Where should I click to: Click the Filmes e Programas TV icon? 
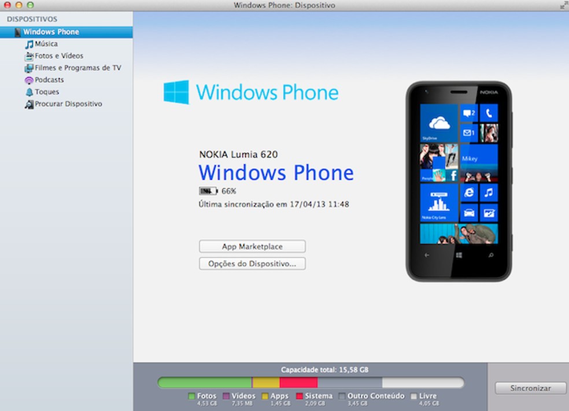29,68
